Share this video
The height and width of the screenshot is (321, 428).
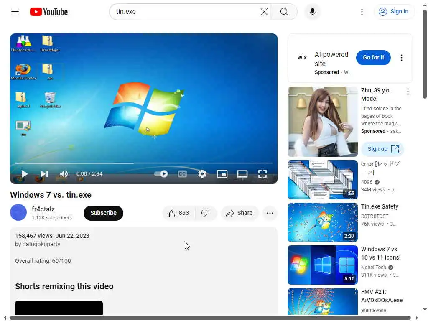239,213
